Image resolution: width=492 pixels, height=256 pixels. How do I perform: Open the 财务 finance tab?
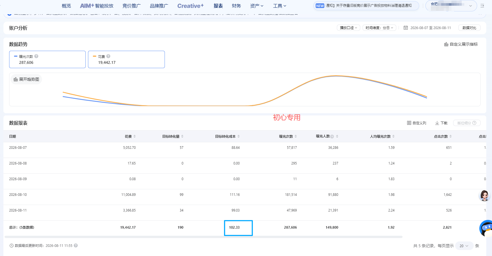click(236, 6)
